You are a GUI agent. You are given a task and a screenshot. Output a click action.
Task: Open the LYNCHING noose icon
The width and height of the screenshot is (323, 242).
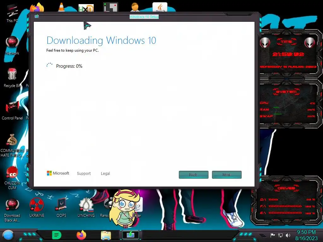86,208
